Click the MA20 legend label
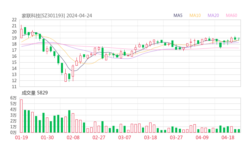This screenshot has height=145, width=244. point(213,15)
